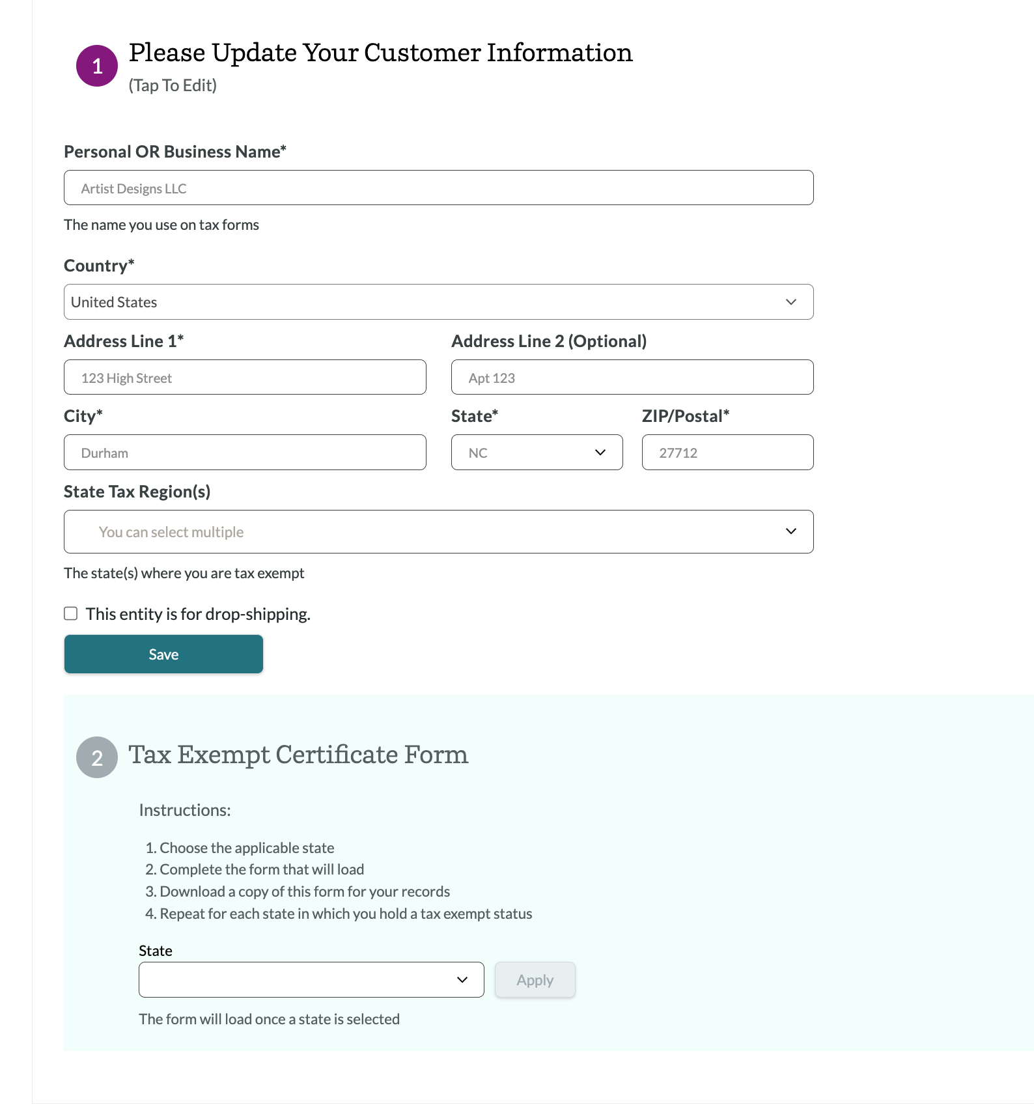The width and height of the screenshot is (1034, 1120).
Task: Click the '(Tap To Edit)' text
Action: (173, 85)
